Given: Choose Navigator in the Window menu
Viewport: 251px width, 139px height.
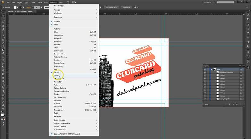Looking at the screenshot, I should 74,82.
